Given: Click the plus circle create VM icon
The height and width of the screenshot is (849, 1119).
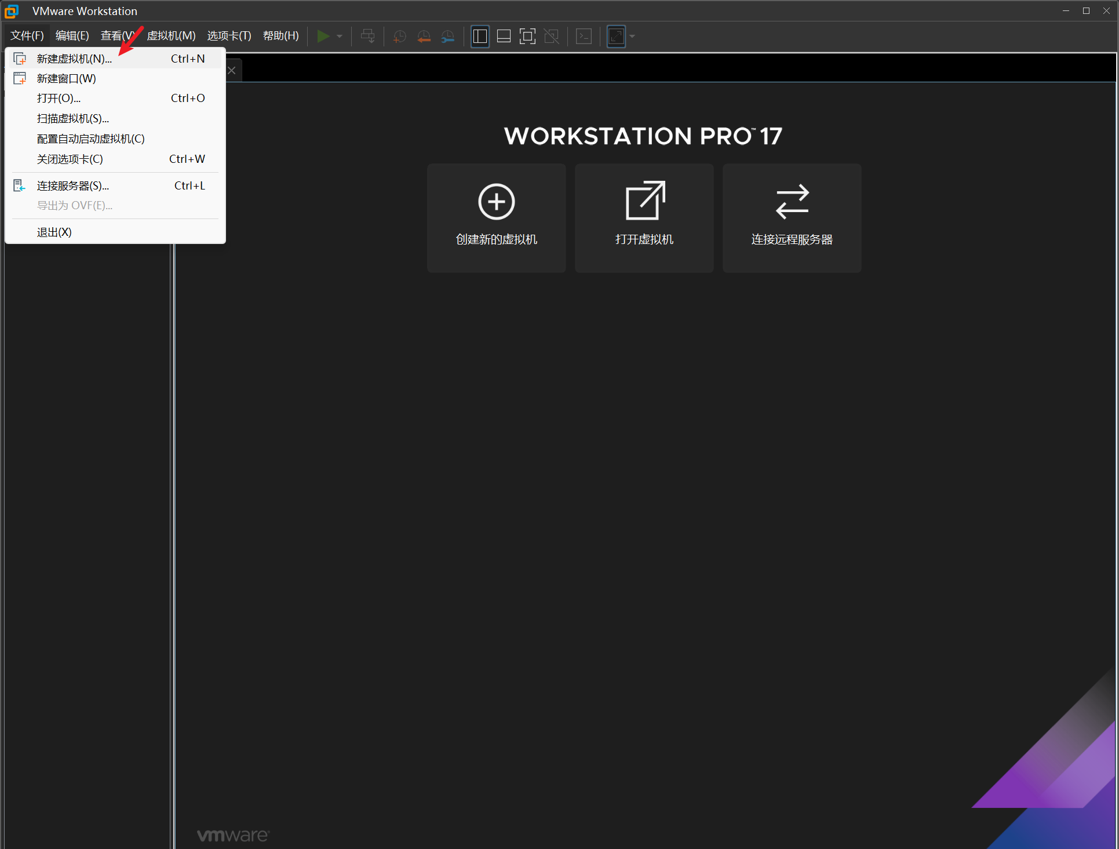Looking at the screenshot, I should pos(497,202).
